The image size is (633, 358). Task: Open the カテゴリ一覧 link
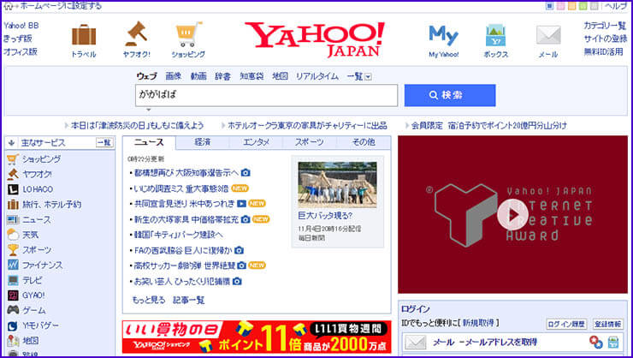[605, 26]
